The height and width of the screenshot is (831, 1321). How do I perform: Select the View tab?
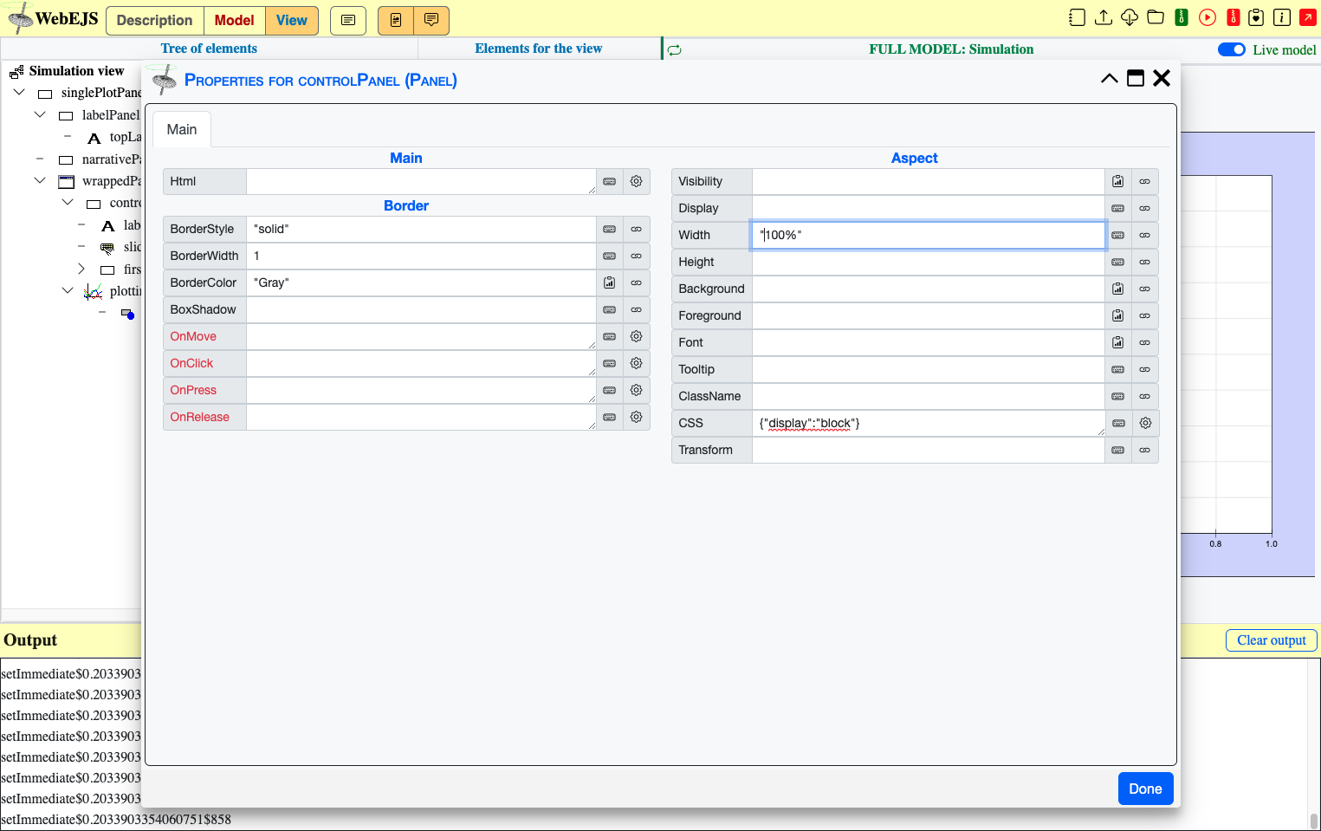point(292,20)
